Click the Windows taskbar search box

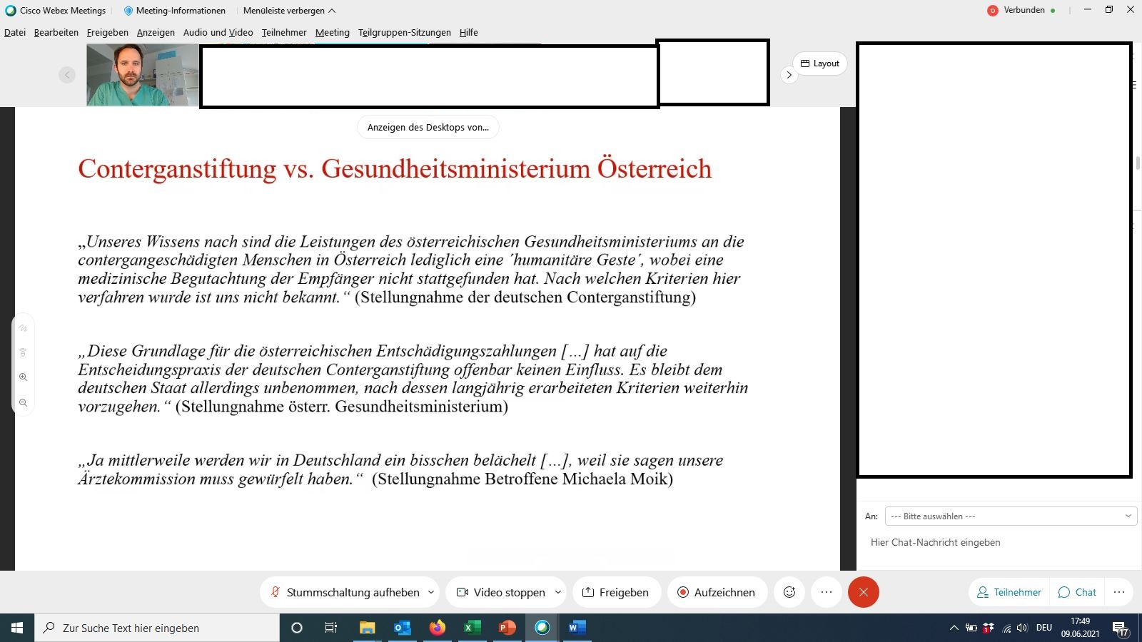tap(157, 628)
